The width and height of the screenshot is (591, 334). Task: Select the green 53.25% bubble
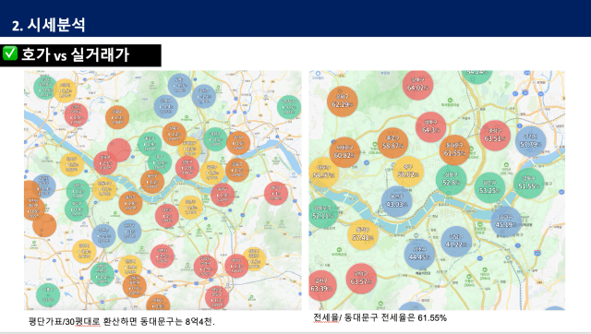489,188
